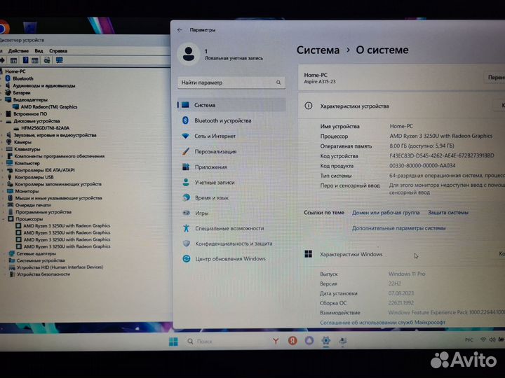This screenshot has height=378, width=505.
Task: Open Дополнительные параметры системы link
Action: click(398, 228)
